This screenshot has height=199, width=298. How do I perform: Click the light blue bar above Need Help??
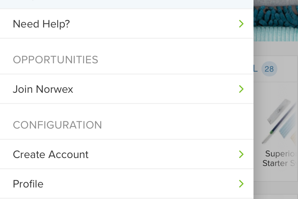tap(127, 4)
